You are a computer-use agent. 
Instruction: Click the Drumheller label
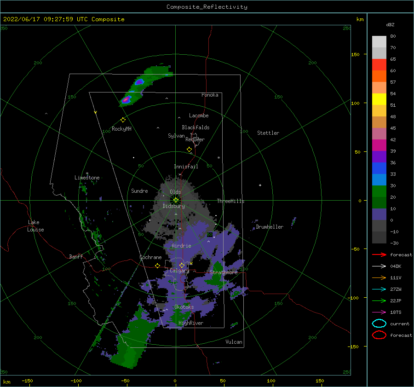click(x=270, y=227)
